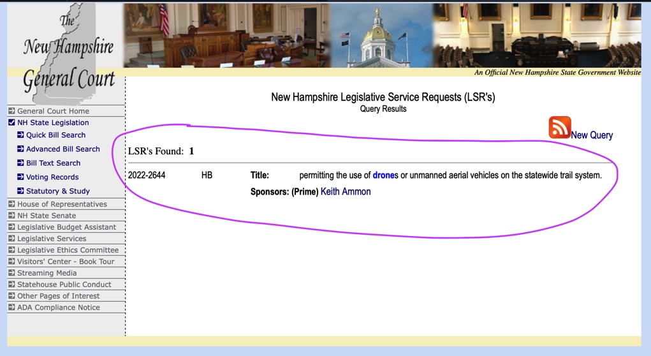Click the New Hampshire General Court logo
The image size is (651, 356).
[x=66, y=54]
